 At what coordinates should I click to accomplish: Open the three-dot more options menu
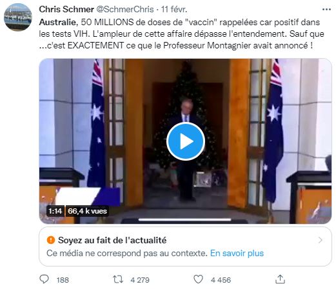click(x=326, y=10)
